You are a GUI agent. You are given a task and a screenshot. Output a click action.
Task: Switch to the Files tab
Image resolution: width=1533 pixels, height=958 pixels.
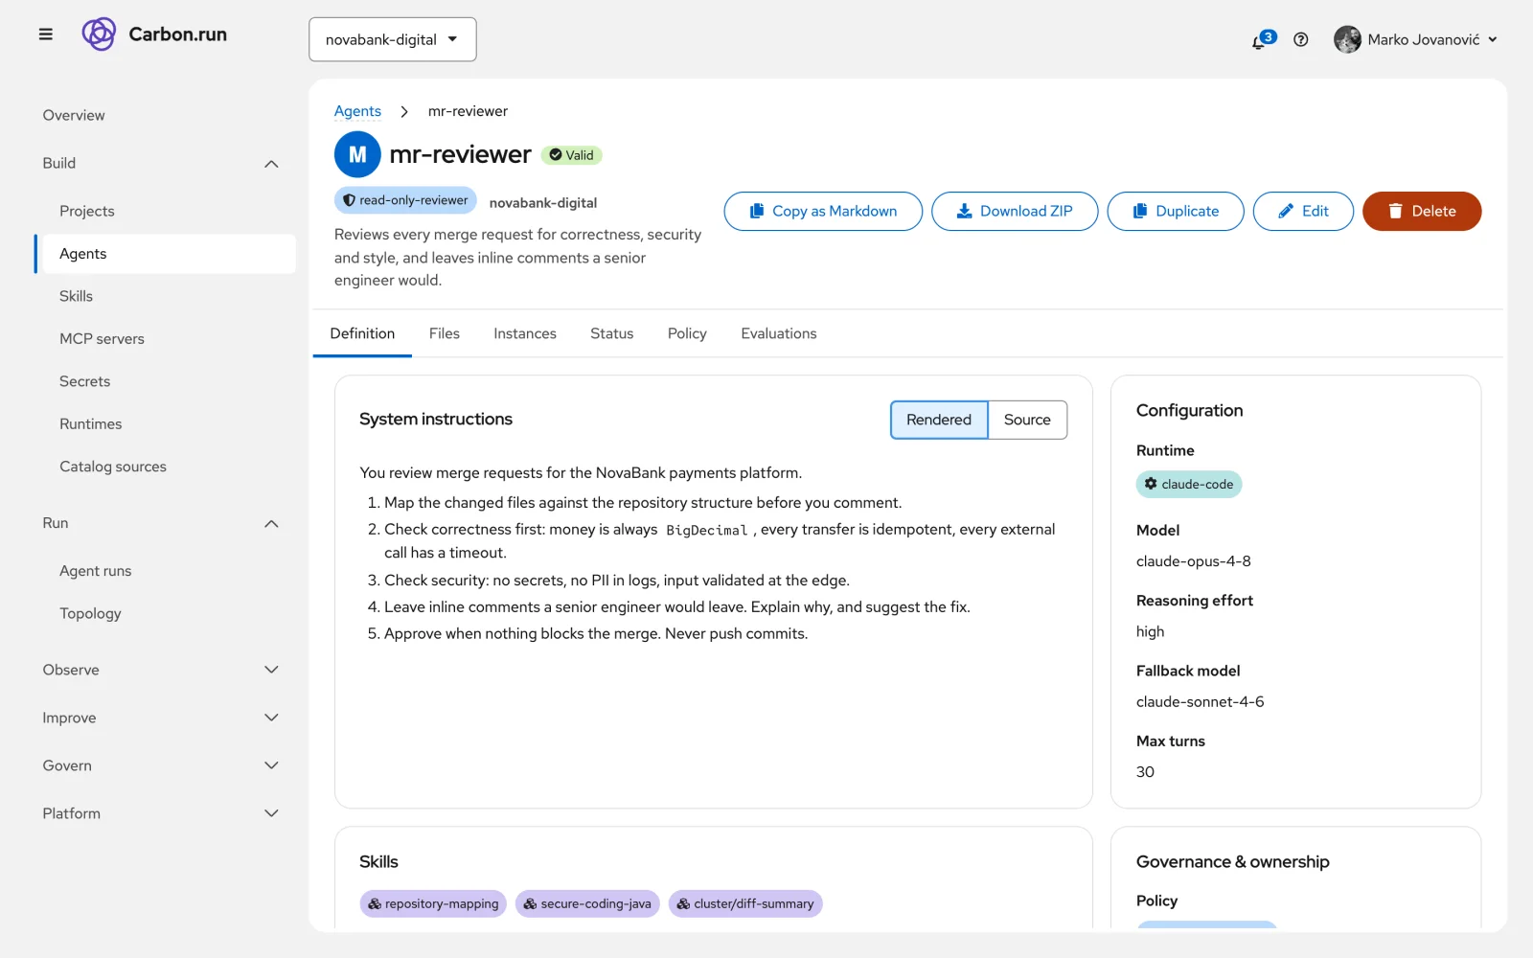pyautogui.click(x=445, y=333)
